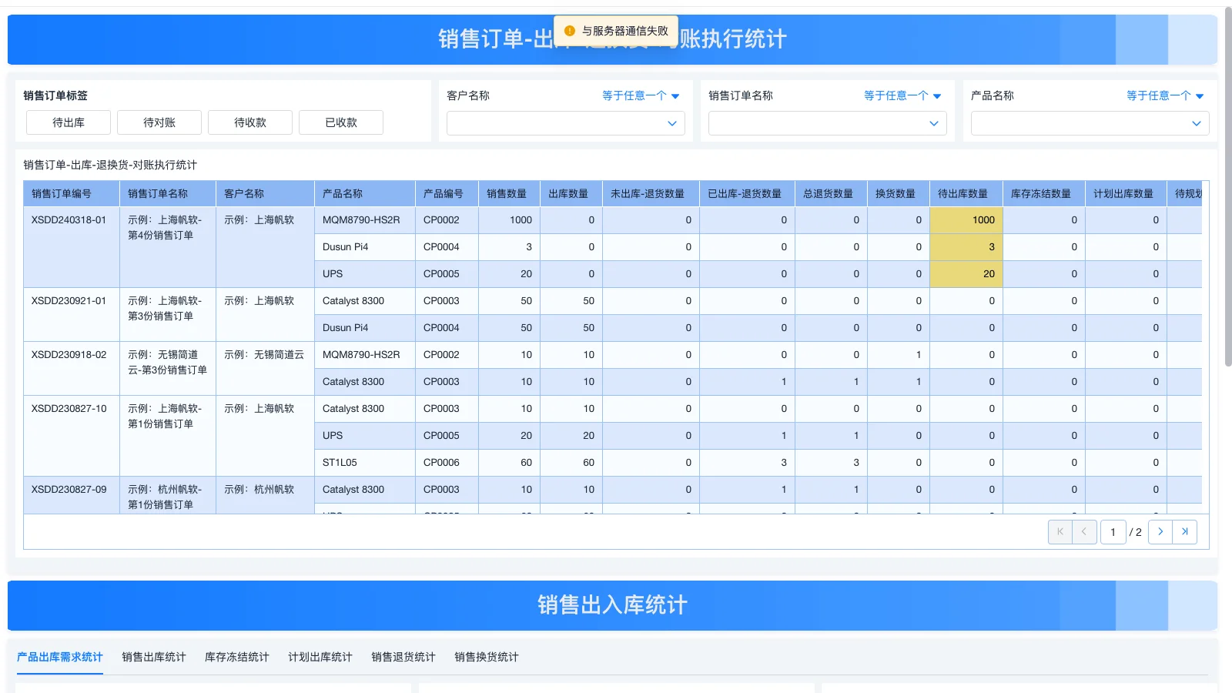This screenshot has height=693, width=1232.
Task: Toggle the 待收款 order tag filter
Action: click(x=250, y=122)
